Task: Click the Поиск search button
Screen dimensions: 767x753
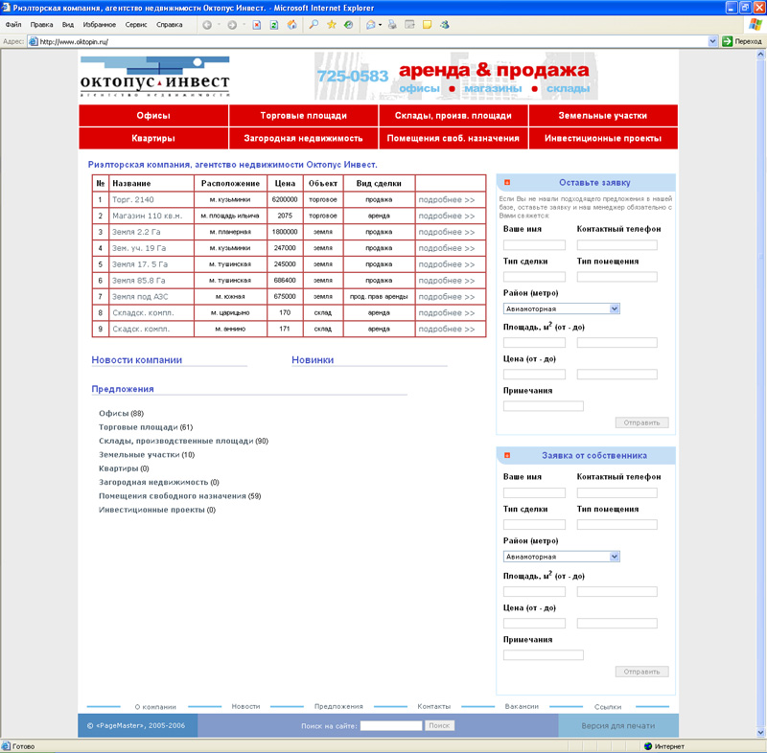Action: tap(439, 725)
